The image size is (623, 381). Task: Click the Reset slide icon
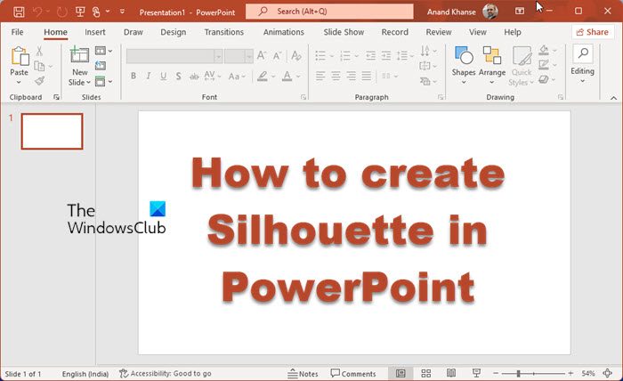(x=100, y=66)
